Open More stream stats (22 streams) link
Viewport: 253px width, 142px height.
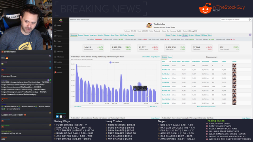(x=206, y=107)
